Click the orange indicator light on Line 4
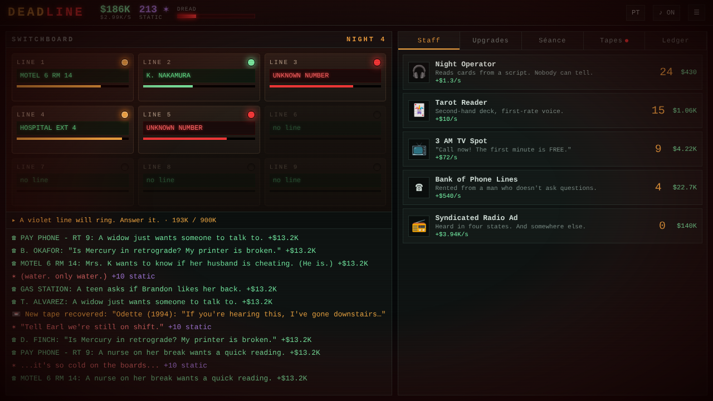 click(x=125, y=115)
